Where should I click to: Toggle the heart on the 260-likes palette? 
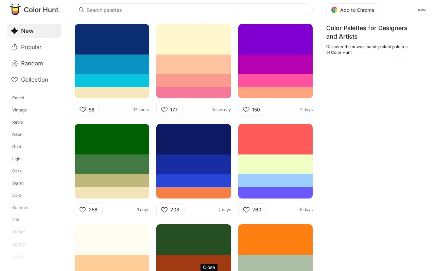point(246,210)
